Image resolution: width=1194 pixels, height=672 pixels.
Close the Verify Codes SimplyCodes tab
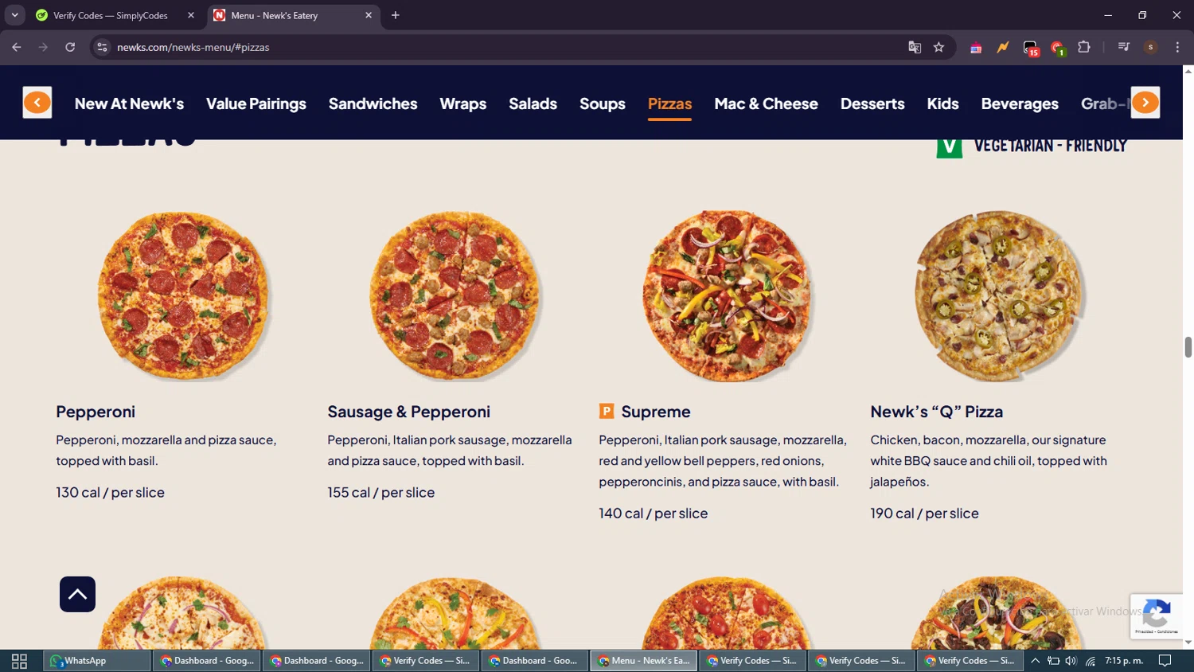coord(191,15)
